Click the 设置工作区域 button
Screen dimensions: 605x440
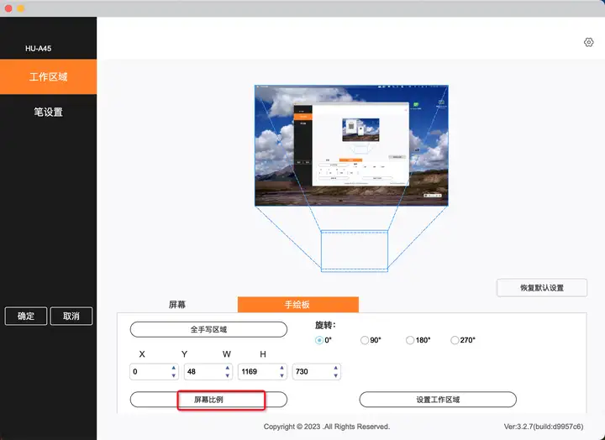coord(438,400)
